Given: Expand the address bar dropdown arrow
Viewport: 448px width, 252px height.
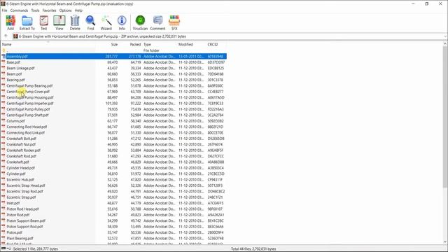Looking at the screenshot, I should [x=445, y=36].
